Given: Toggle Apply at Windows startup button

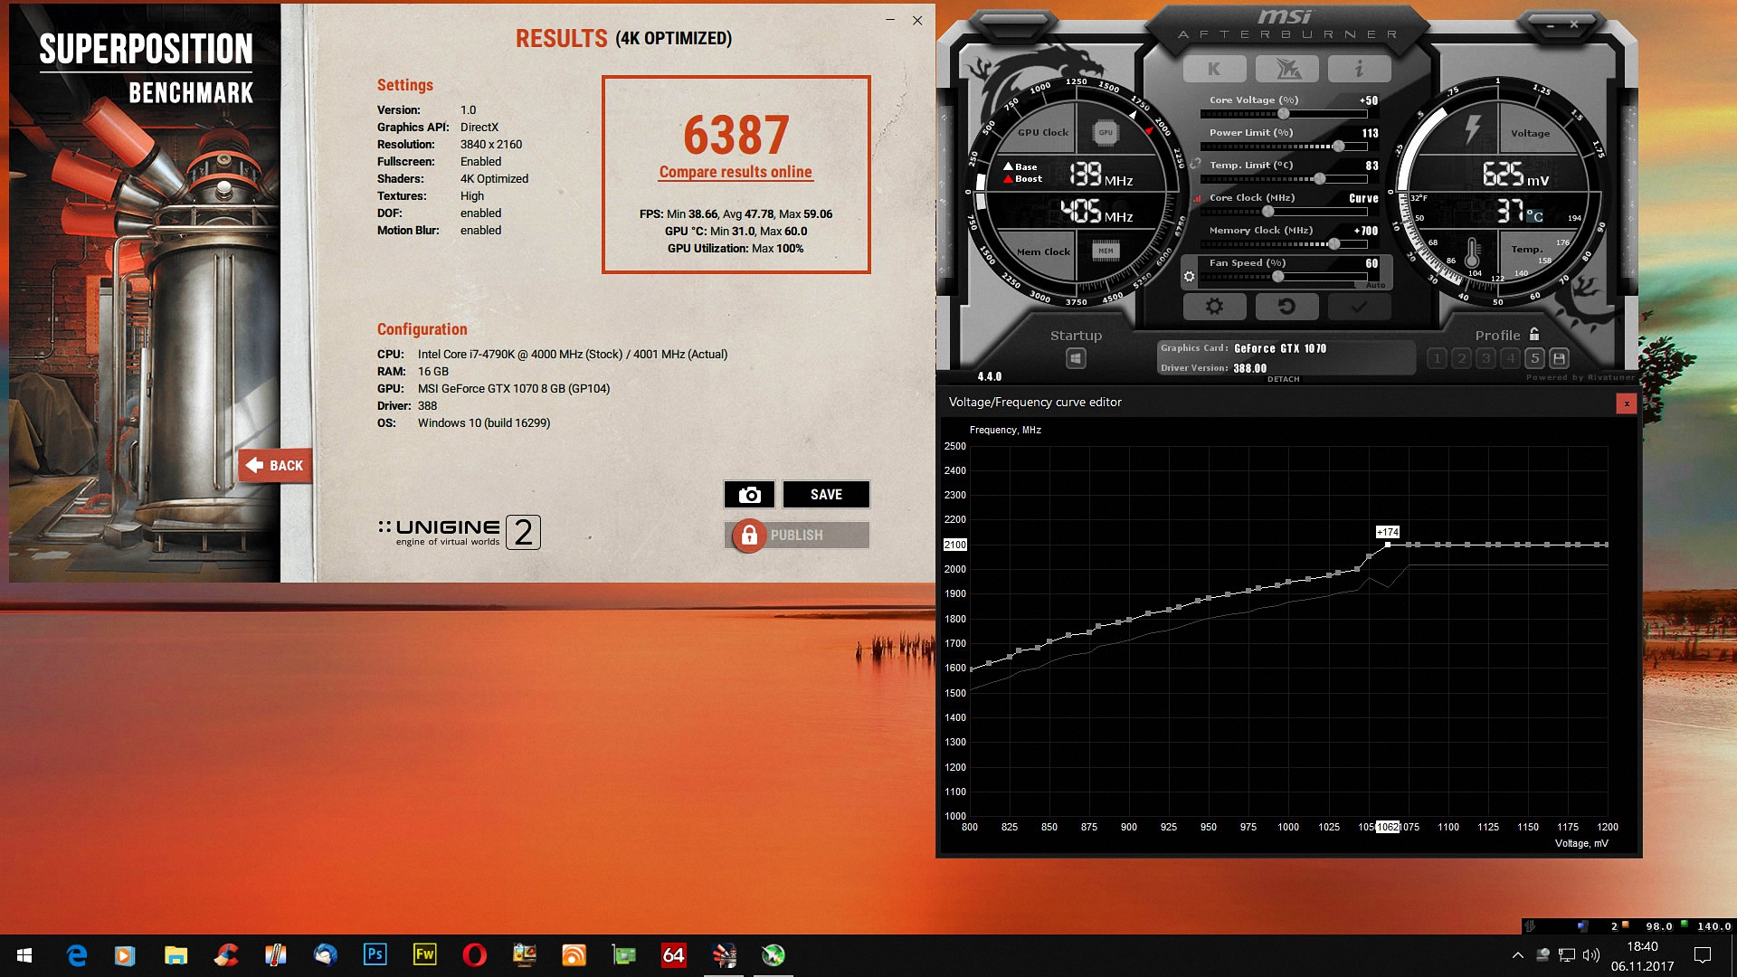Looking at the screenshot, I should [x=1076, y=358].
